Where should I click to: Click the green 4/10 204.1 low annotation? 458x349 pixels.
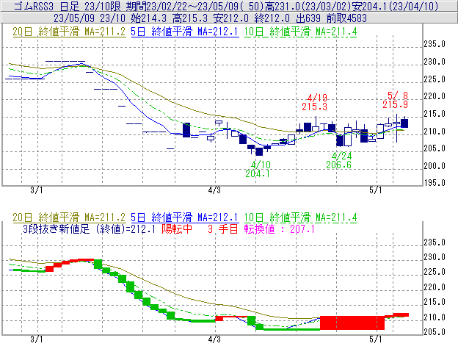click(258, 169)
